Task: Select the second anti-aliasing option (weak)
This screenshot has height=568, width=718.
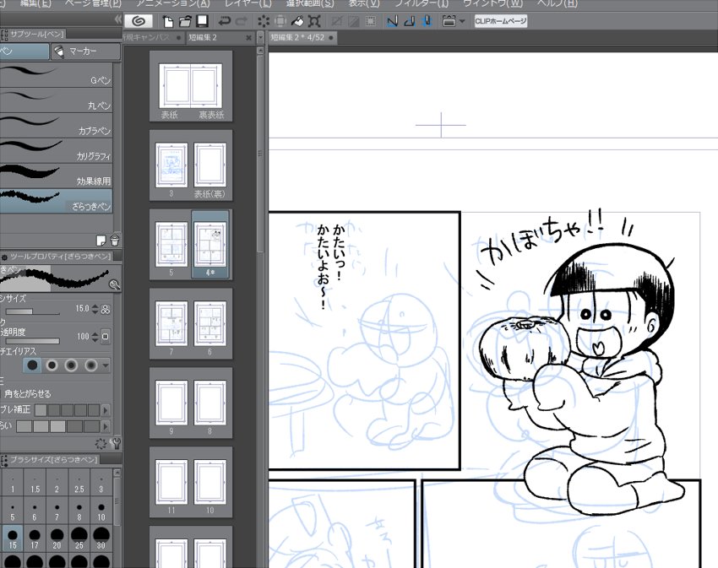Action: click(52, 365)
